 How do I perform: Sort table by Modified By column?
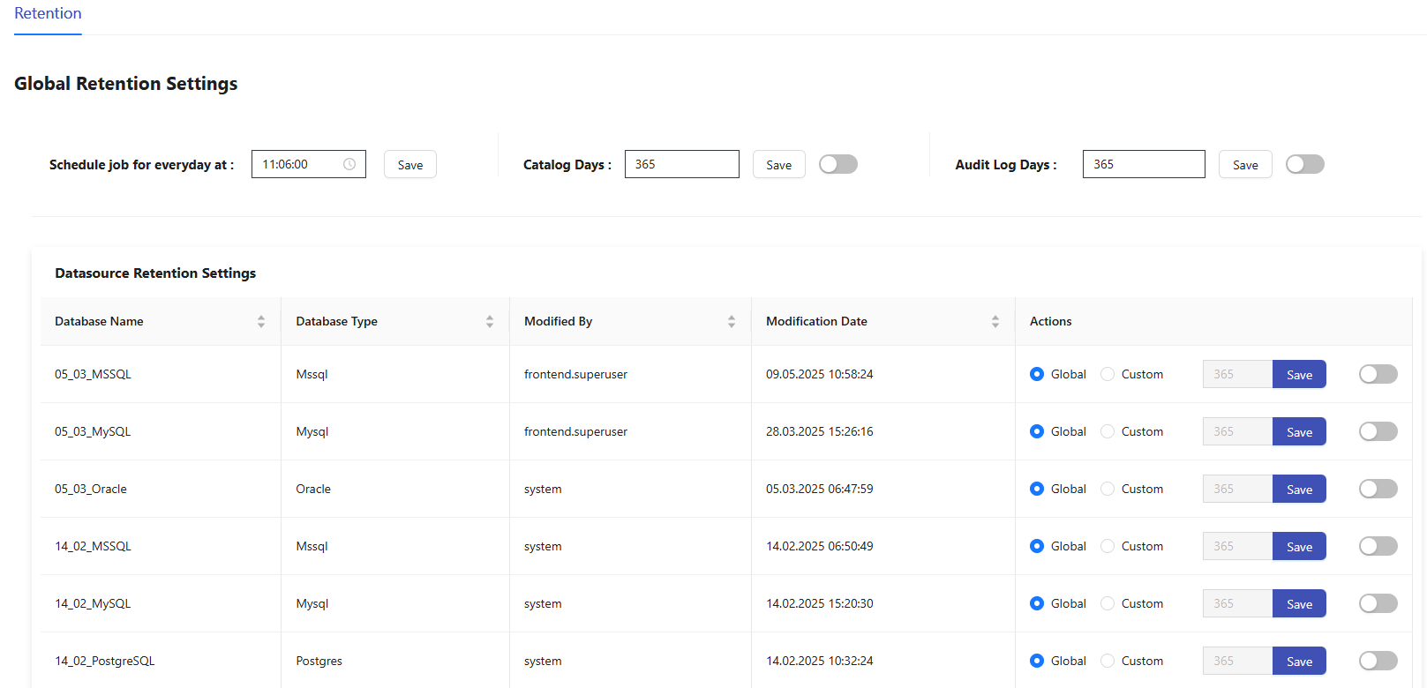[x=732, y=322]
